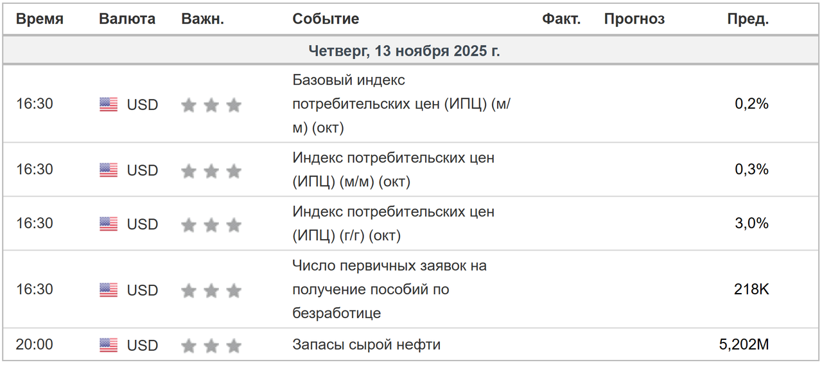Click the US flag in the jobless claims row
This screenshot has height=365, width=822.
(x=109, y=290)
